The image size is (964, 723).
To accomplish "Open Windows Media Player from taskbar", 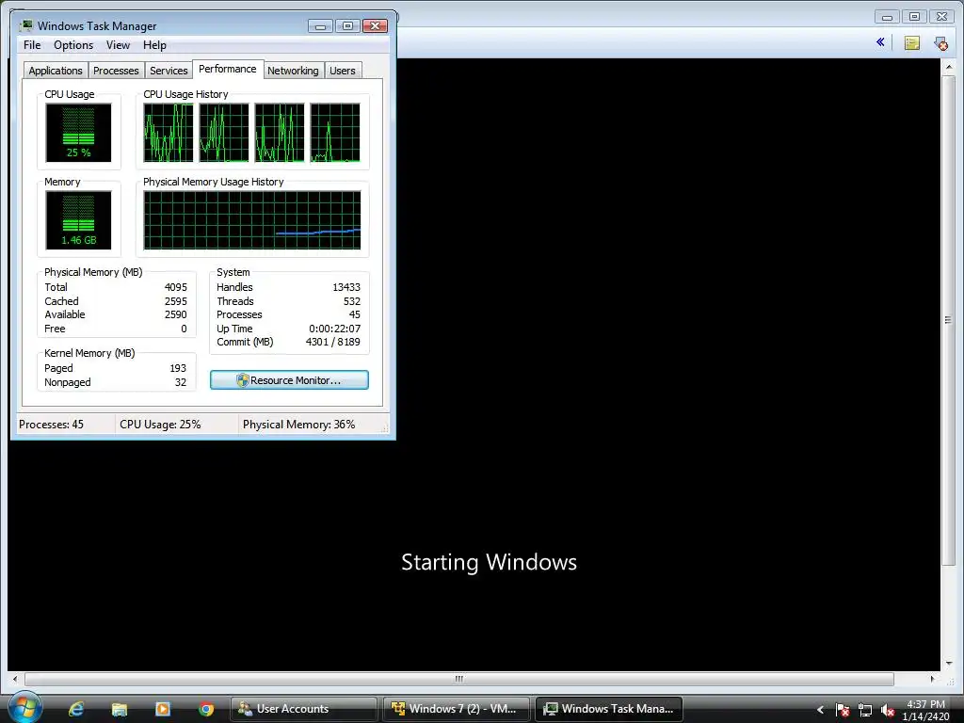I will [163, 709].
